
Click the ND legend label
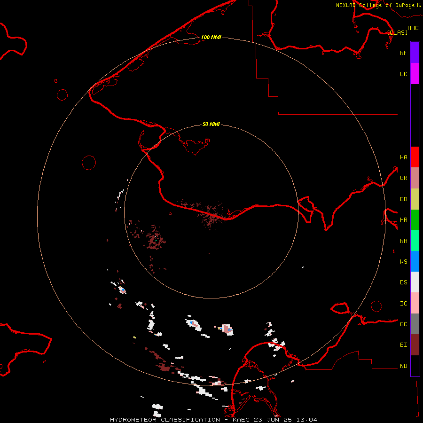point(403,366)
